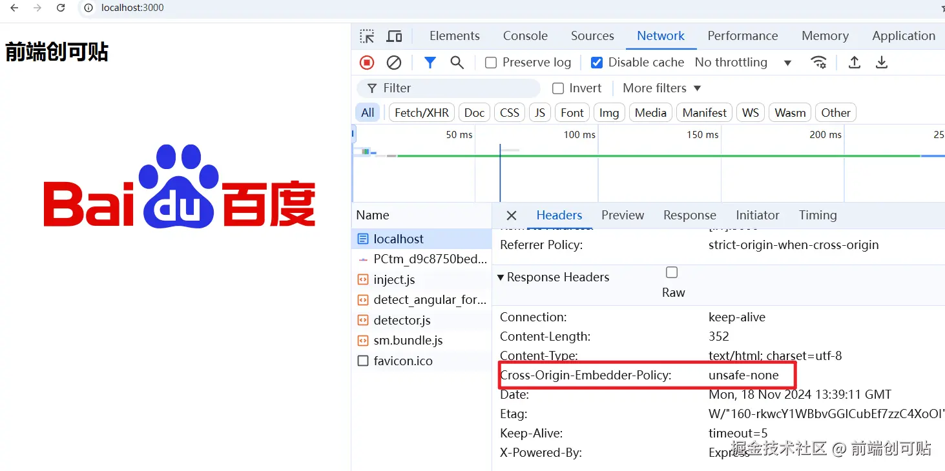Open the Timing detail tab
The width and height of the screenshot is (945, 471).
pyautogui.click(x=818, y=215)
